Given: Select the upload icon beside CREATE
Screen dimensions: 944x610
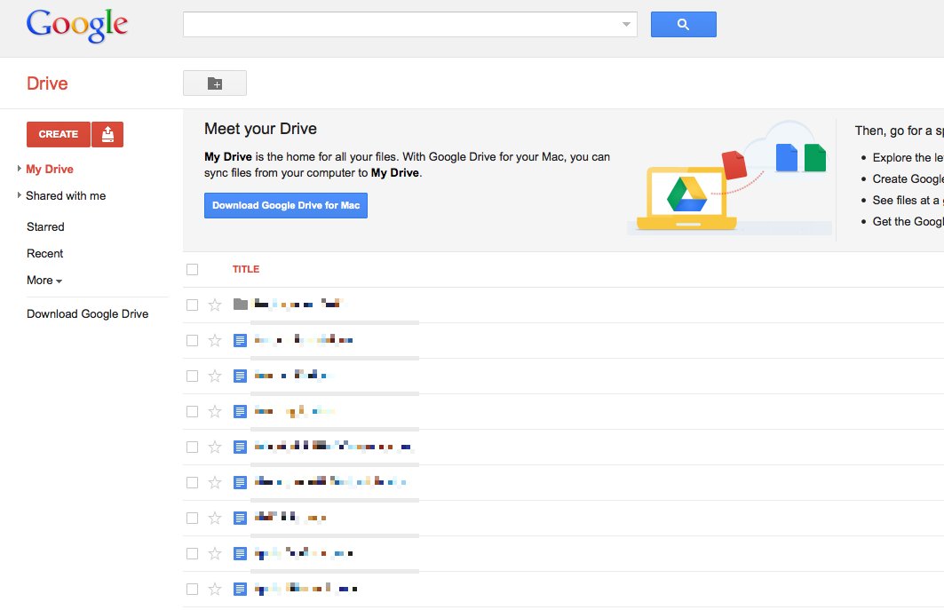Looking at the screenshot, I should pyautogui.click(x=107, y=134).
